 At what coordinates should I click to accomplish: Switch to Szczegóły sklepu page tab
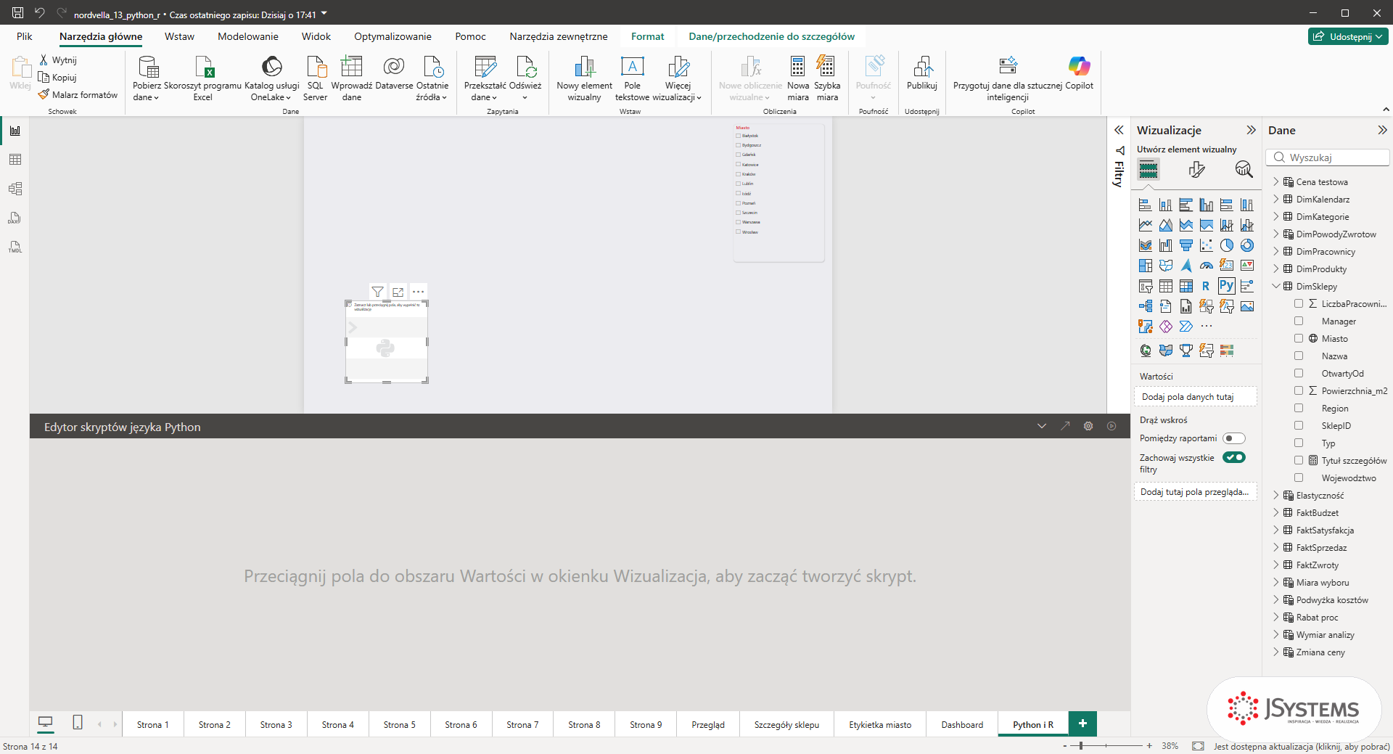coord(786,724)
